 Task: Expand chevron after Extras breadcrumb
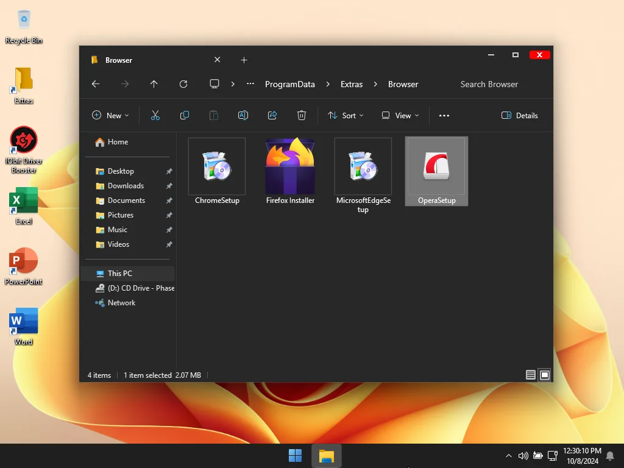coord(375,84)
